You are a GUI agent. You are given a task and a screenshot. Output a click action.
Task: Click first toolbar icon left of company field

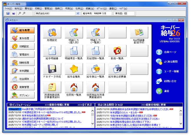[x=8, y=13]
